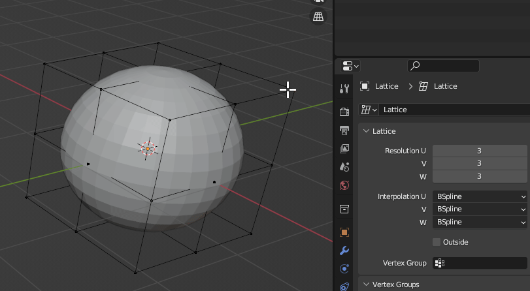Image resolution: width=530 pixels, height=291 pixels.
Task: Click the Lattice data icon in breadcrumb
Action: (423, 86)
